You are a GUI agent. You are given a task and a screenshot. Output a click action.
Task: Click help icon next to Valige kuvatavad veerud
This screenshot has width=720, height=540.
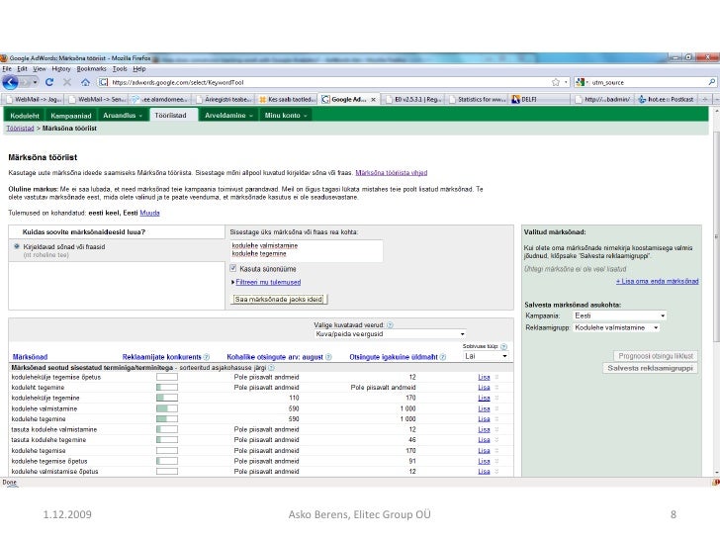[x=390, y=323]
